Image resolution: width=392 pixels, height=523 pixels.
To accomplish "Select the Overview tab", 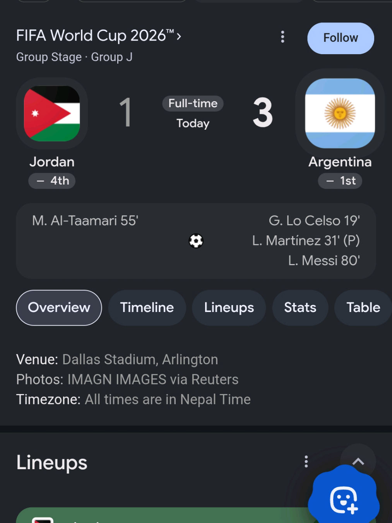I will pyautogui.click(x=59, y=308).
